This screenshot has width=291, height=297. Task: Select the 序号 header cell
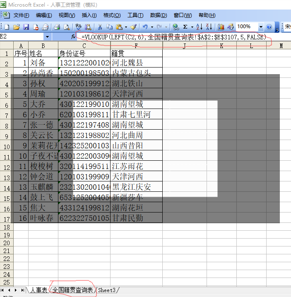click(x=21, y=53)
